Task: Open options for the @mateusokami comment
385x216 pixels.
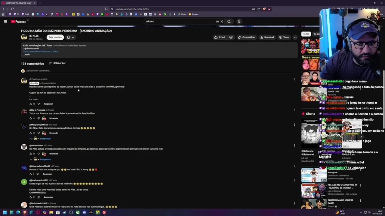Action: click(294, 145)
